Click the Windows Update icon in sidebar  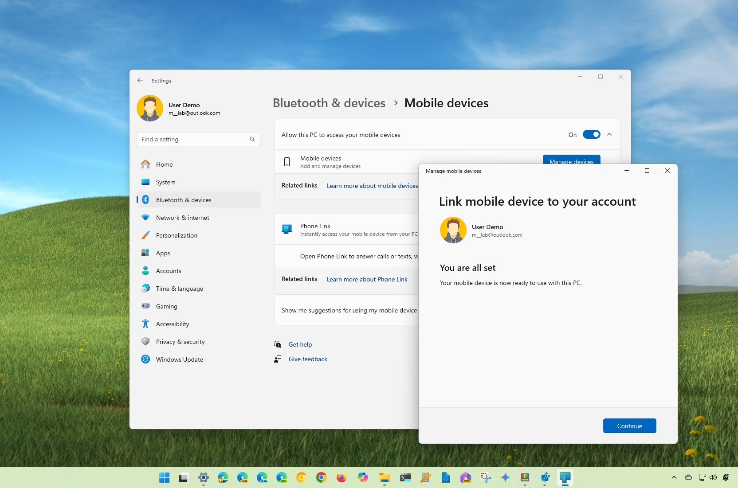[146, 359]
